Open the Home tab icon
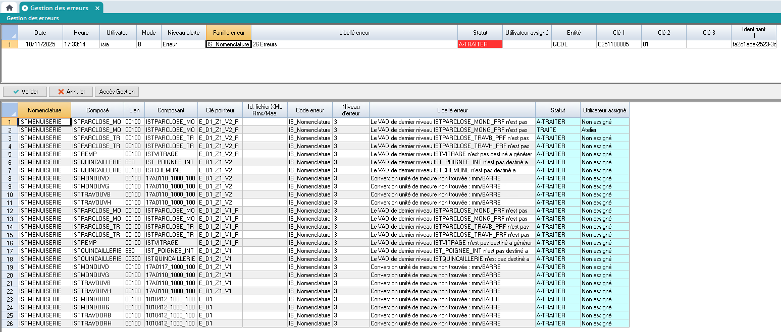 coord(9,8)
